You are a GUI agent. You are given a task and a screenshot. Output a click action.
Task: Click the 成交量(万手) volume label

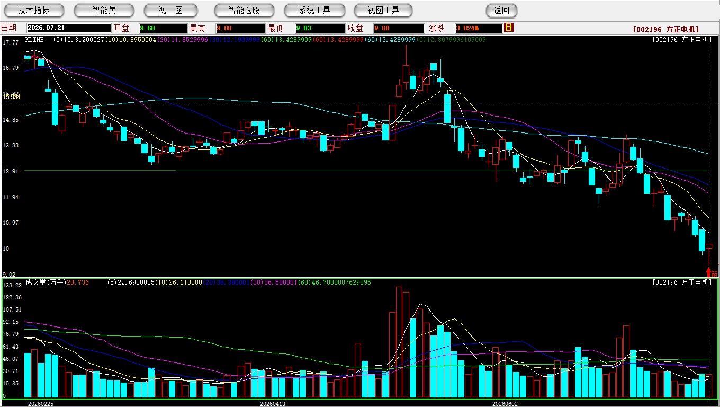45,282
